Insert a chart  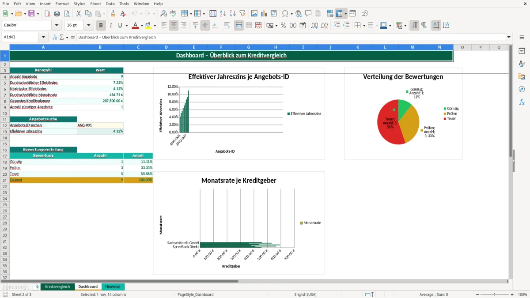pos(264,14)
